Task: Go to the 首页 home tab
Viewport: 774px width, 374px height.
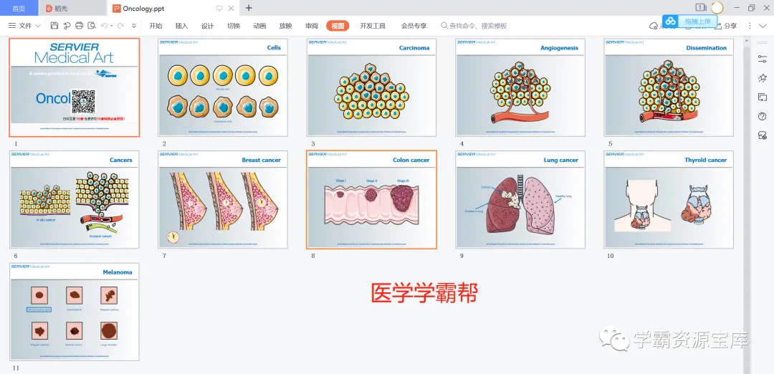Action: (x=19, y=9)
